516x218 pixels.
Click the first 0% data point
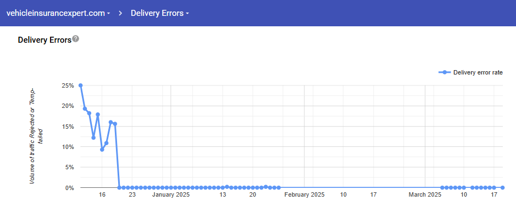(119, 187)
